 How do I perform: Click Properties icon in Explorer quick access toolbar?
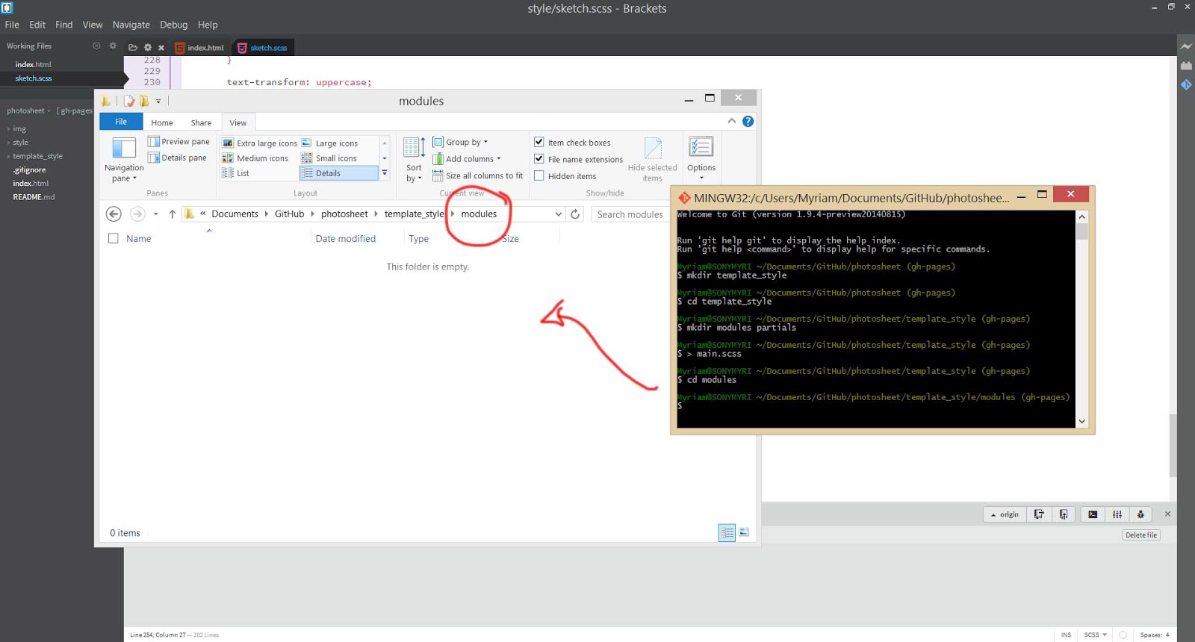pyautogui.click(x=129, y=101)
